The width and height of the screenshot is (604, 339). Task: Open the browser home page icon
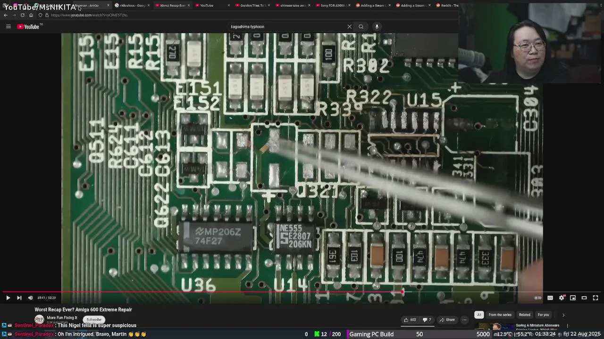pos(31,15)
